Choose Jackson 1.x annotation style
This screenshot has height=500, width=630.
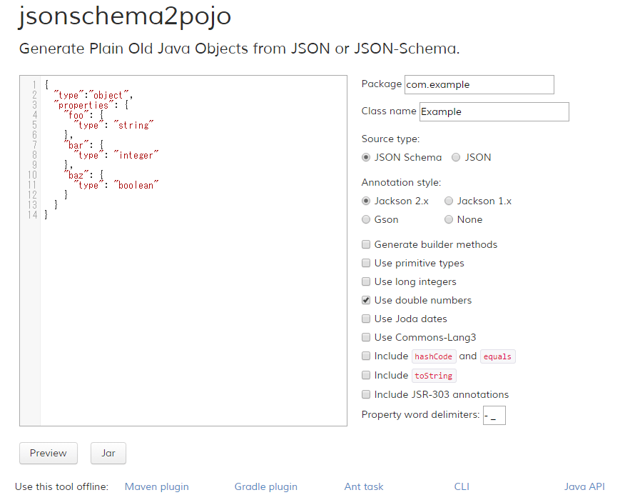point(448,201)
